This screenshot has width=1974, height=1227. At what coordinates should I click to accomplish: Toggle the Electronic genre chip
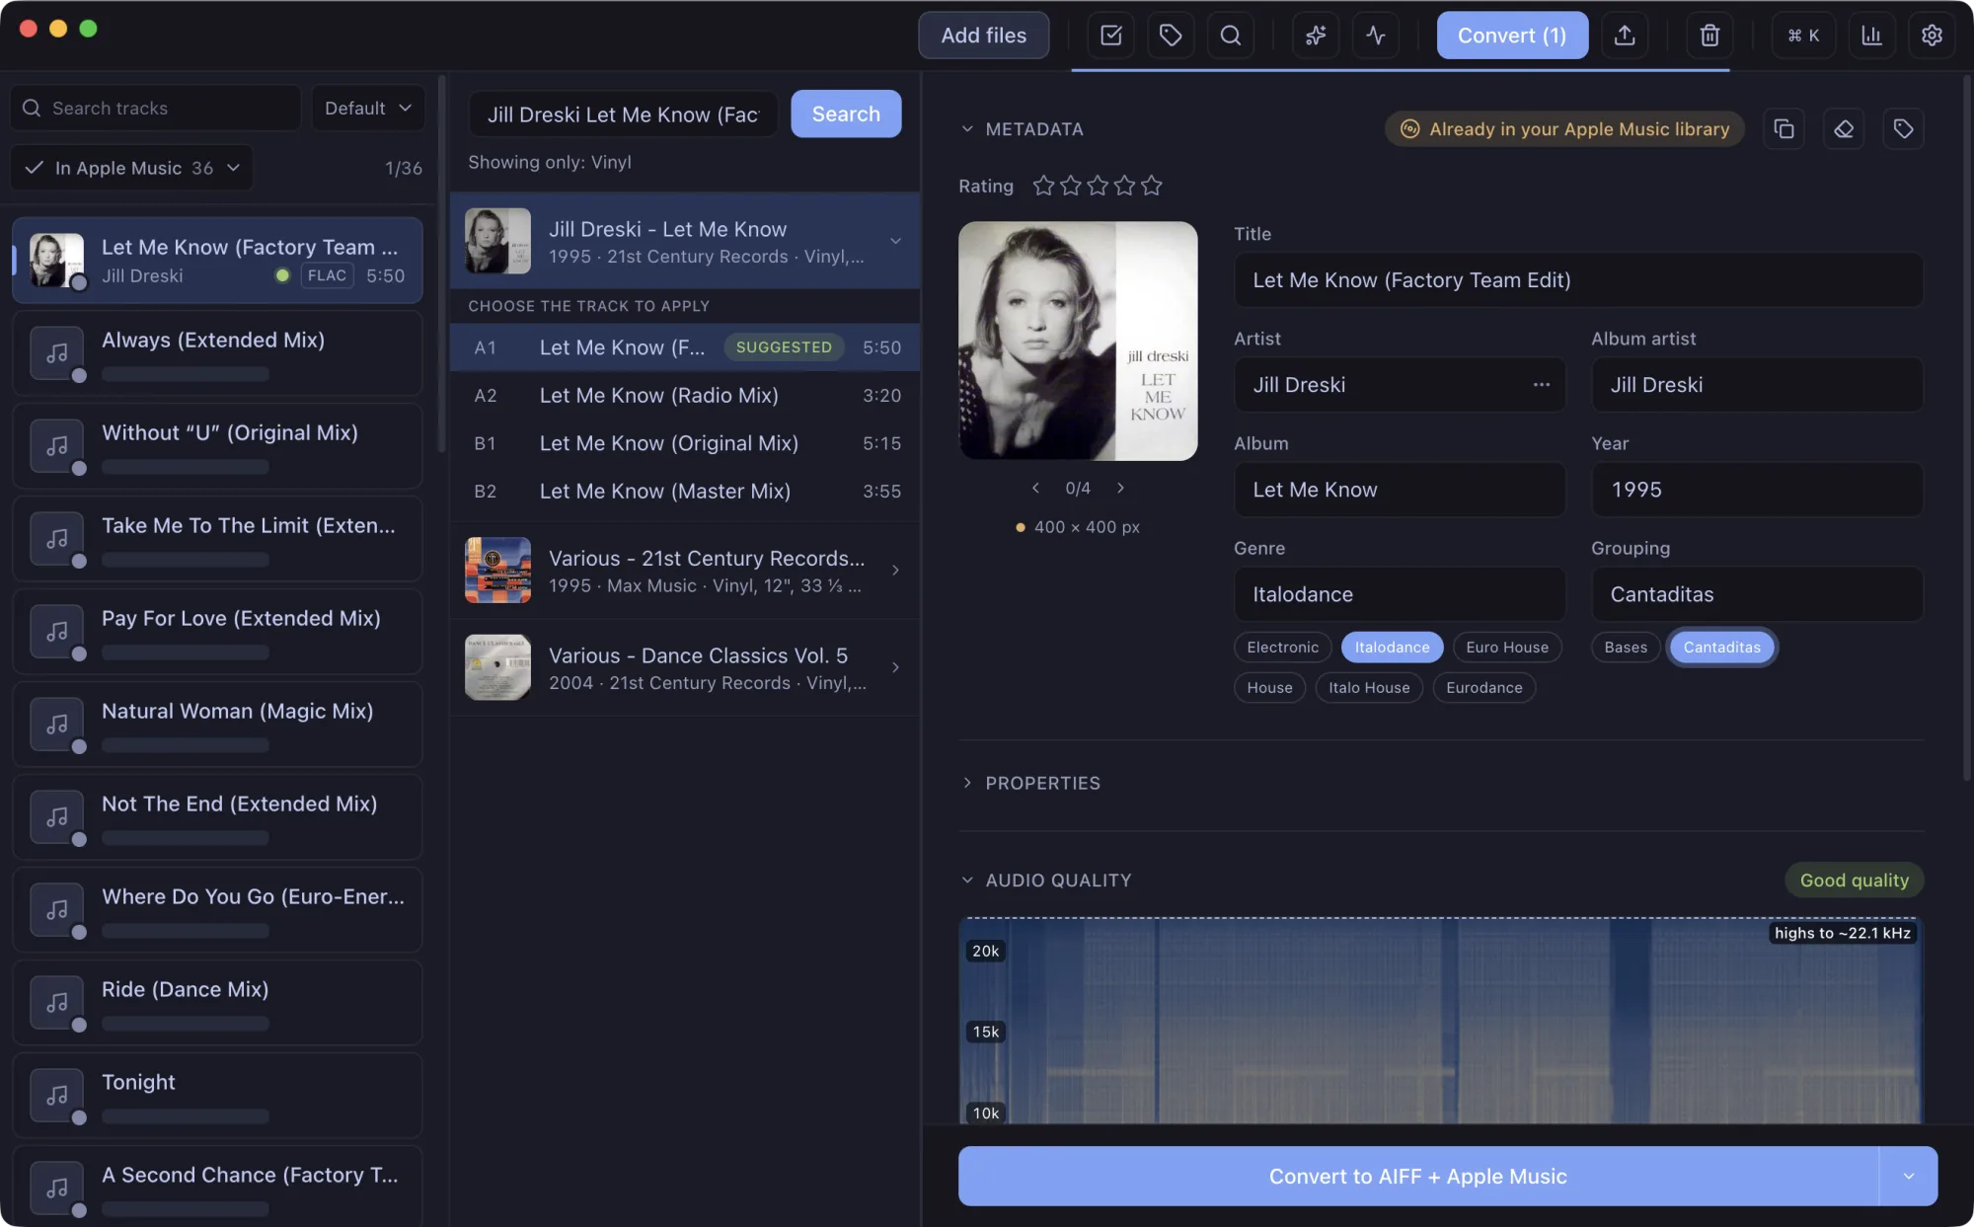pyautogui.click(x=1282, y=648)
